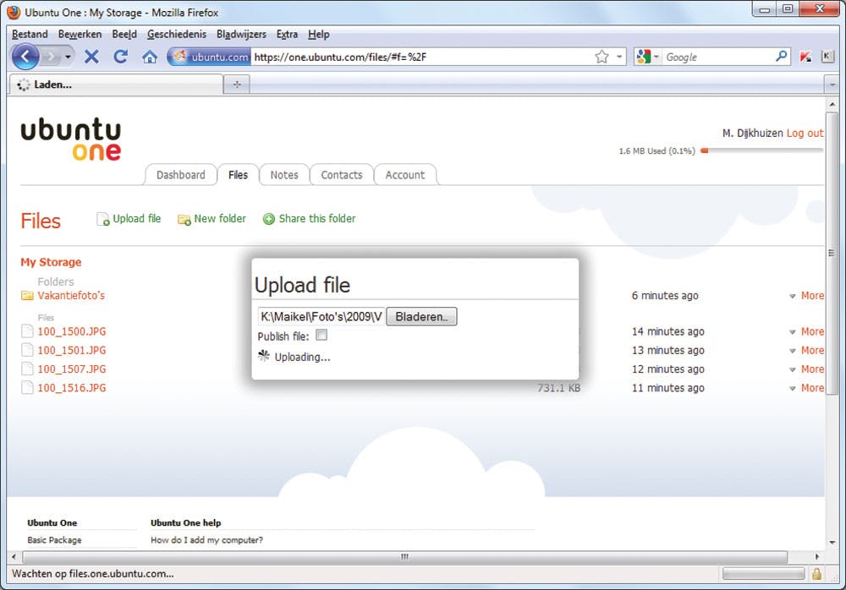Image resolution: width=846 pixels, height=590 pixels.
Task: Click the New folder icon
Action: [184, 220]
